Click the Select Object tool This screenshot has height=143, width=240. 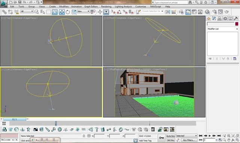(37, 12)
